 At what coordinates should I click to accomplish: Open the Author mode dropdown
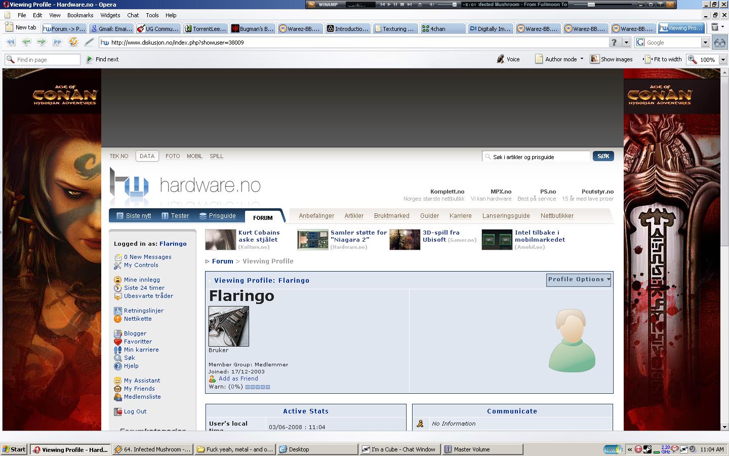point(582,59)
